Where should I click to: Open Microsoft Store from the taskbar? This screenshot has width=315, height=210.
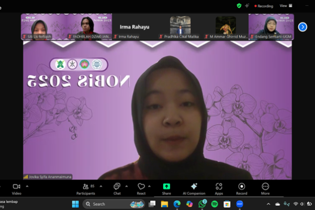pyautogui.click(x=227, y=204)
